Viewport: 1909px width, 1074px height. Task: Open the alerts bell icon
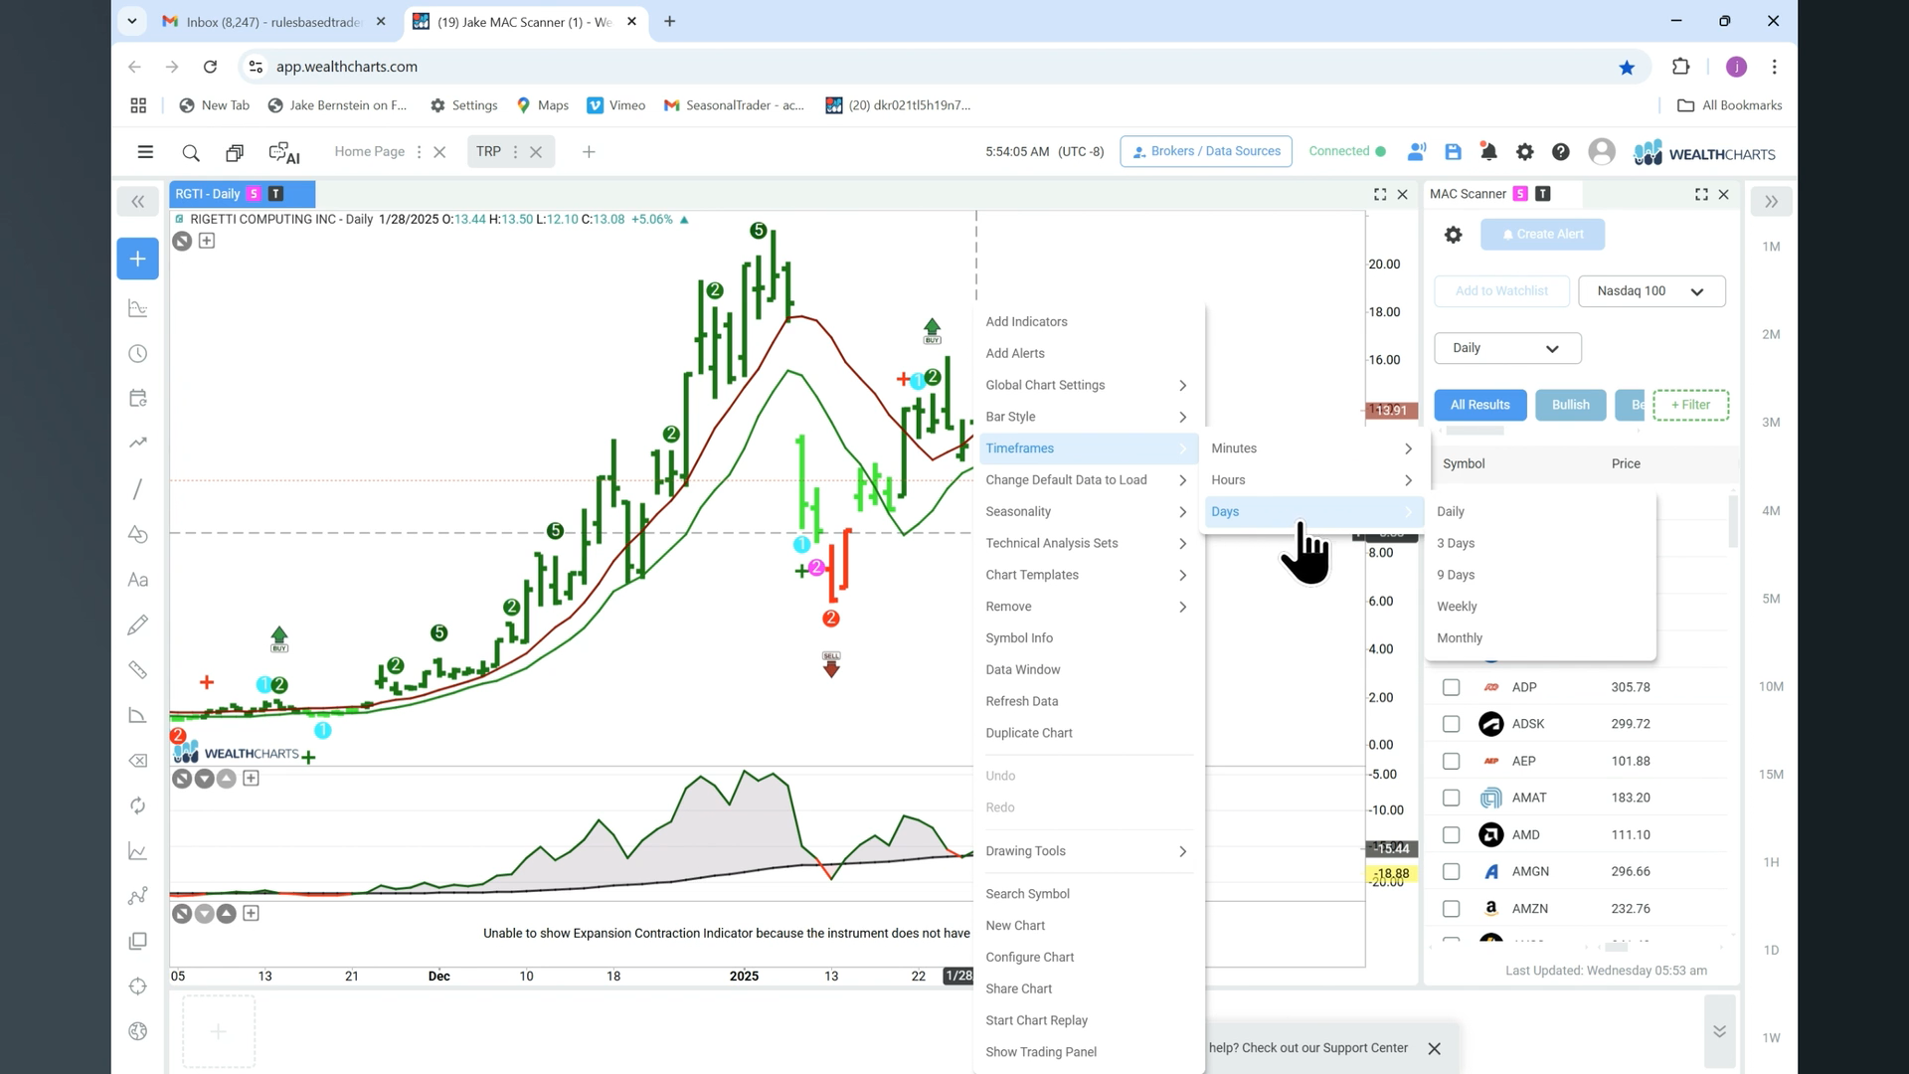[1488, 152]
